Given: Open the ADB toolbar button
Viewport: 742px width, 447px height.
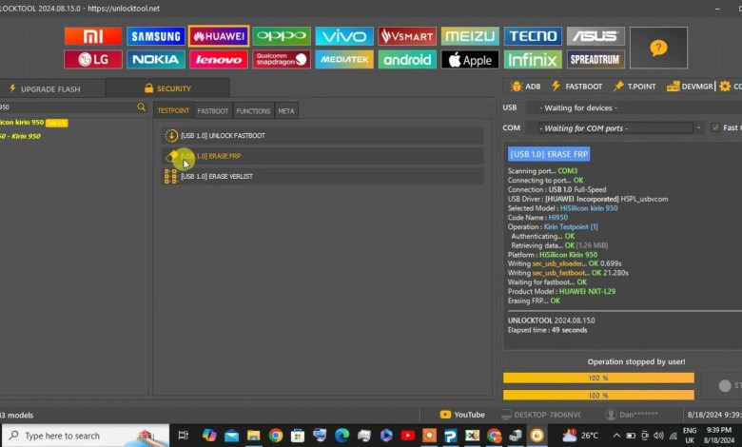Looking at the screenshot, I should [526, 87].
